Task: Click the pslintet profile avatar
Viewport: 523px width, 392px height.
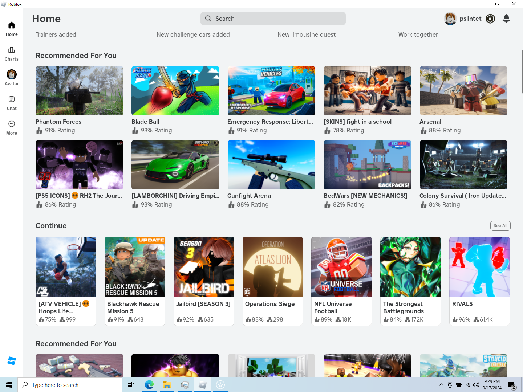Action: point(450,19)
